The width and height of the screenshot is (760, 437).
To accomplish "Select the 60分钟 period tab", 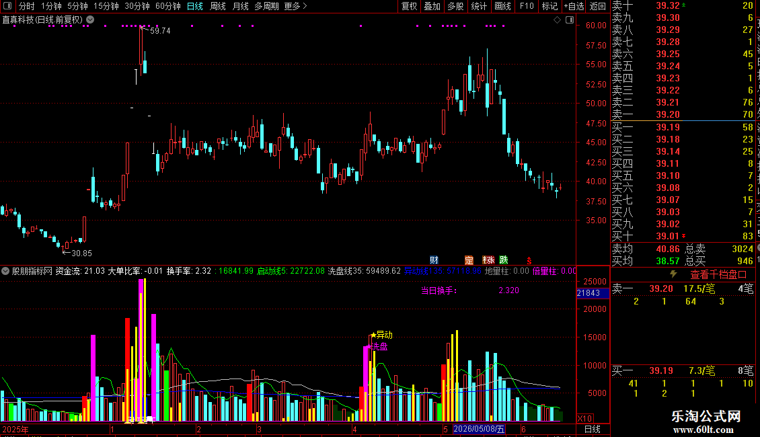I will [168, 6].
